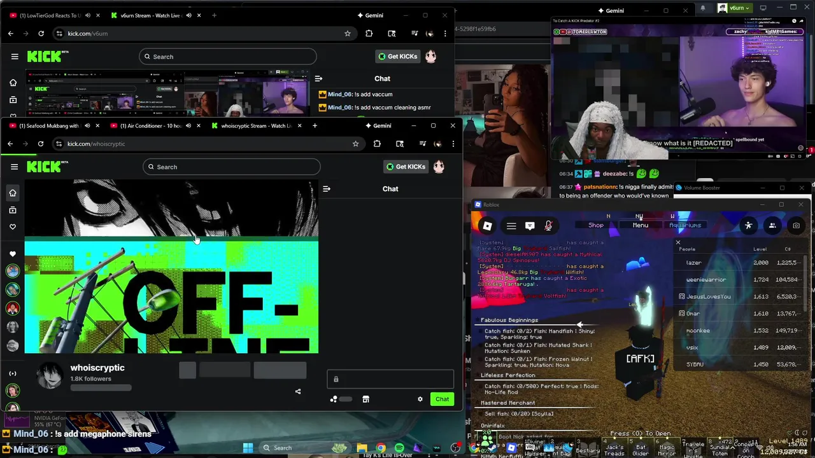Mute the Air Conditioner tab speaker icon
The width and height of the screenshot is (815, 458).
point(188,126)
